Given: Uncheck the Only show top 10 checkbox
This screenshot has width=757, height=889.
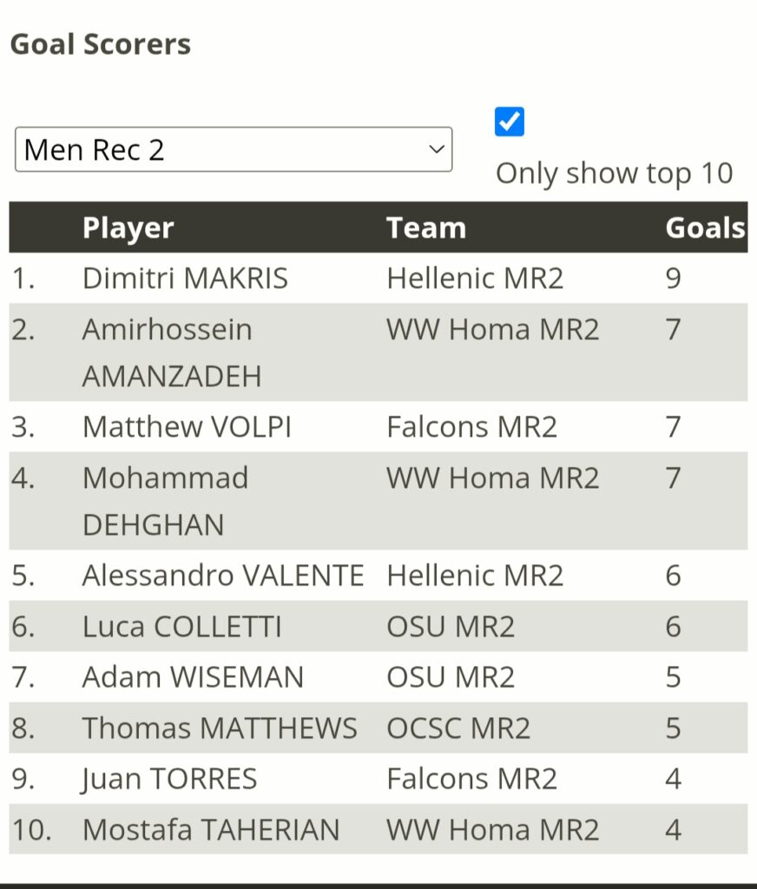Looking at the screenshot, I should coord(510,122).
